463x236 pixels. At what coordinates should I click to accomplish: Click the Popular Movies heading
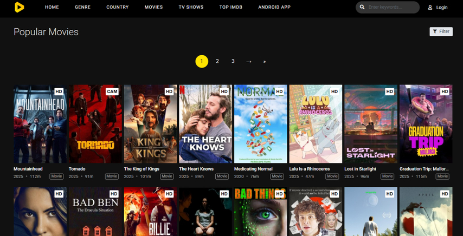click(46, 32)
